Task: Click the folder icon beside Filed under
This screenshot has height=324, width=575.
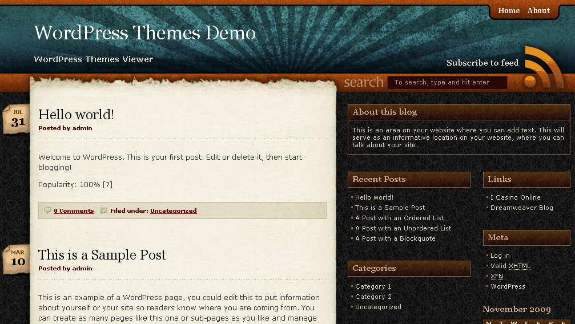Action: (x=104, y=210)
